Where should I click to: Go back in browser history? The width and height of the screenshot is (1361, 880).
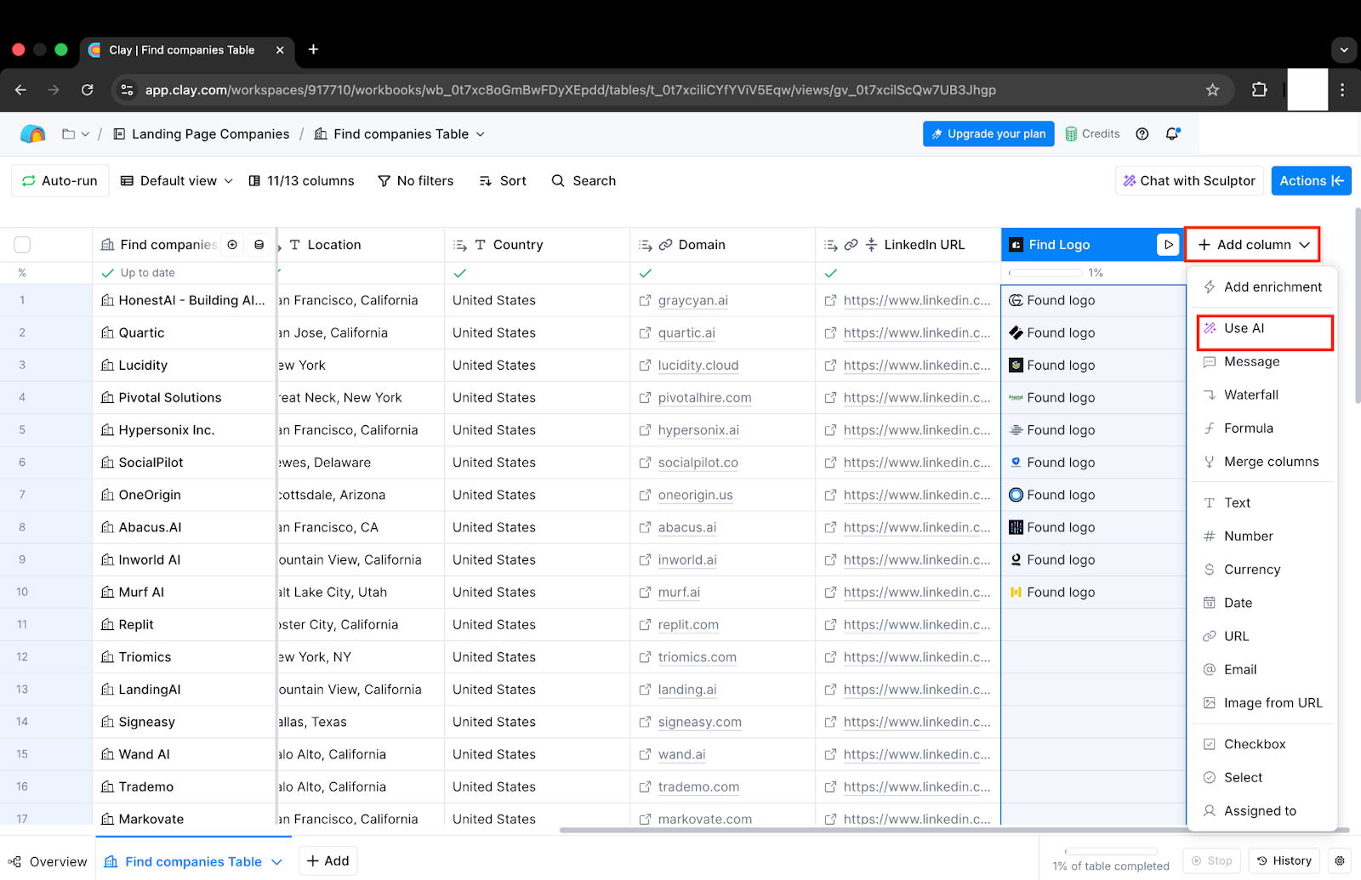(x=21, y=89)
